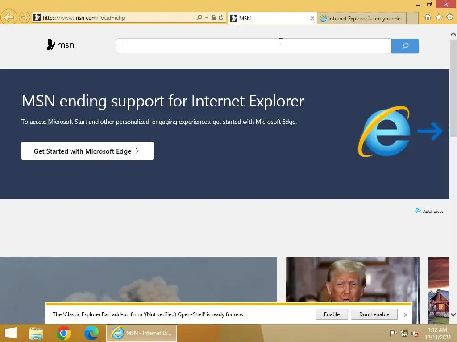This screenshot has width=457, height=342.
Task: Minimize the Internet Explorer window
Action: (x=417, y=4)
